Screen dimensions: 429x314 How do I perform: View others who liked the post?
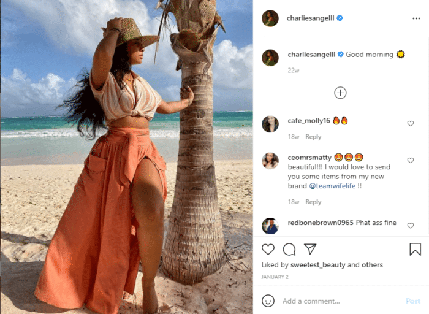(x=372, y=265)
